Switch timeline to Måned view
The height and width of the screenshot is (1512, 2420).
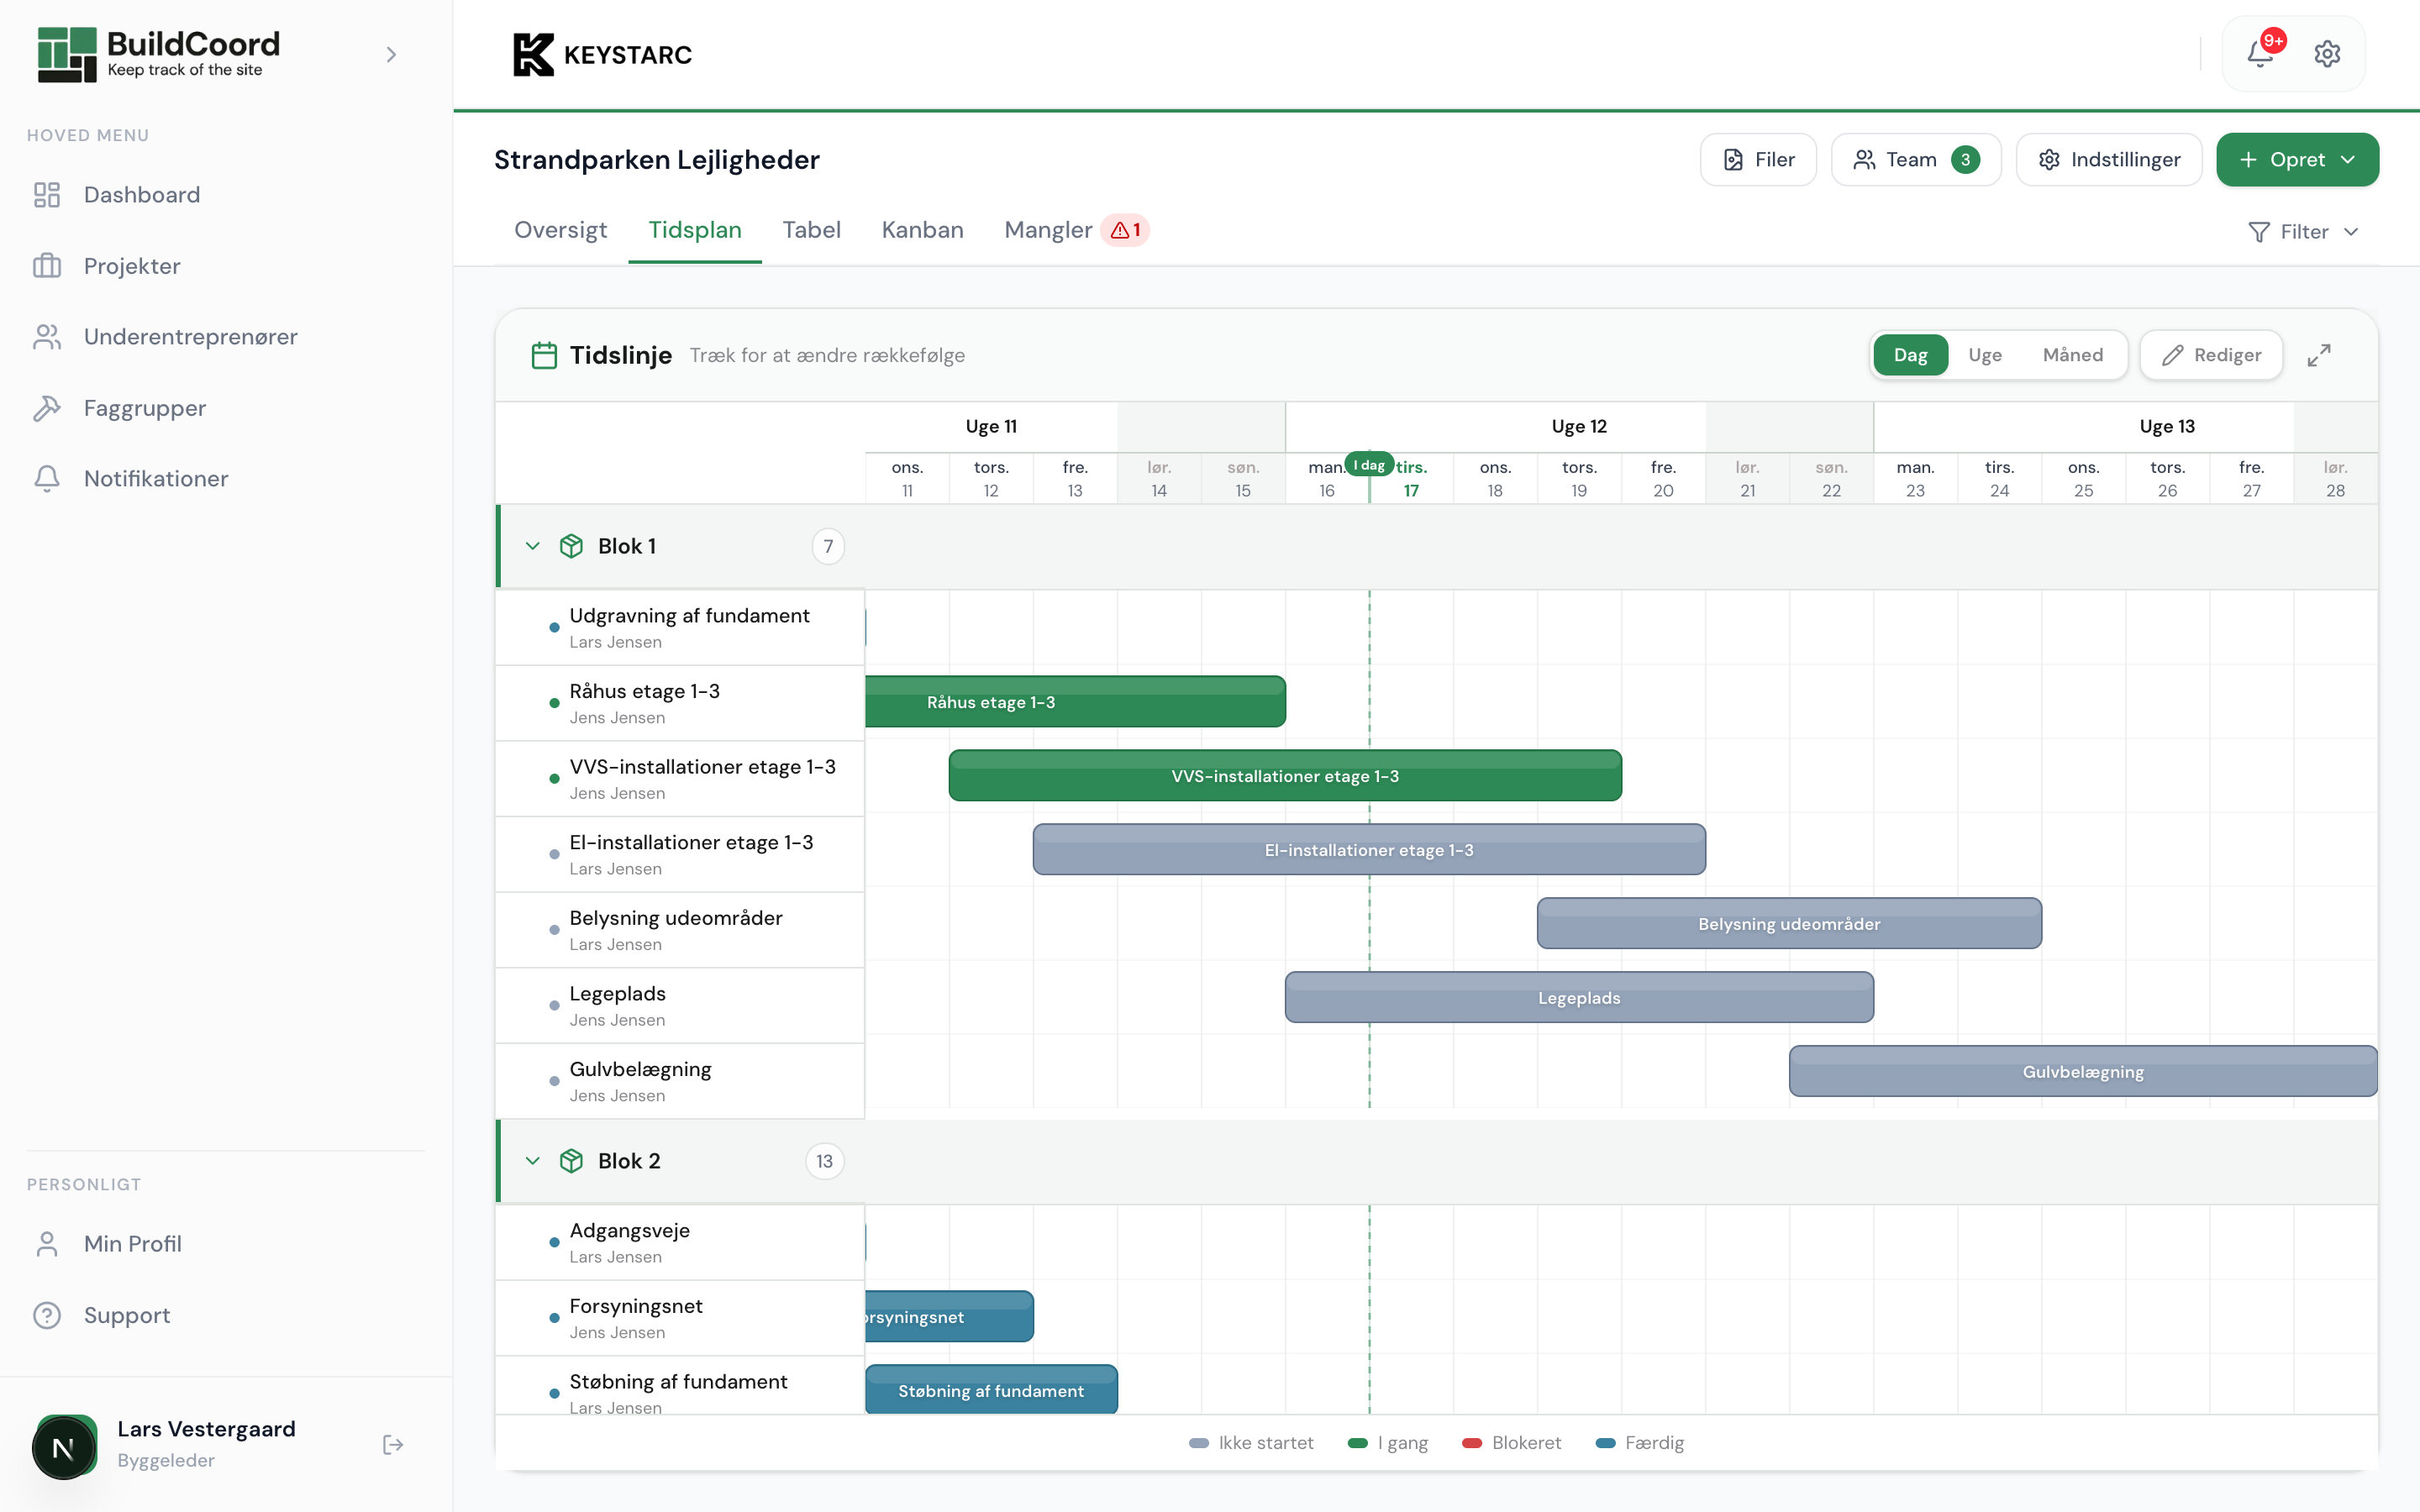click(x=2072, y=355)
